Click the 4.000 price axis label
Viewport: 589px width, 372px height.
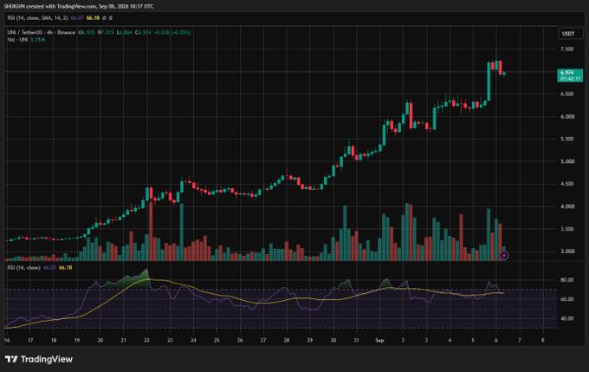(x=567, y=206)
